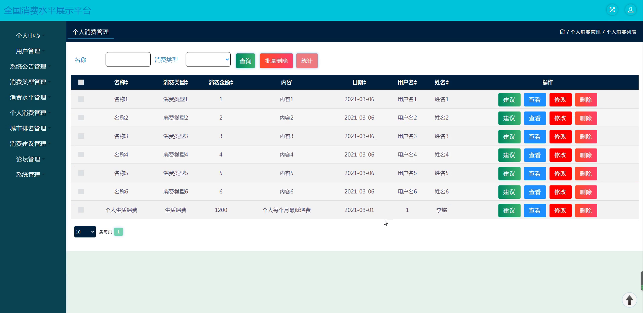Check the row checkbox for 名称3
This screenshot has height=313, width=643.
click(81, 136)
